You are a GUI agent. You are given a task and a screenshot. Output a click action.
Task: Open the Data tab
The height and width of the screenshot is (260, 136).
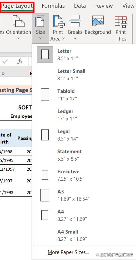pos(80,6)
